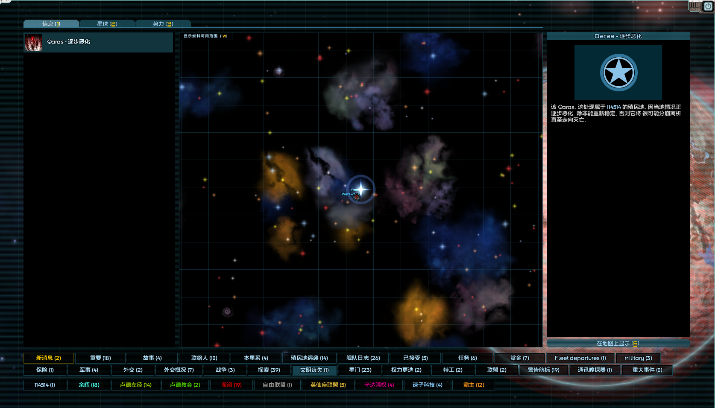The image size is (715, 408).
Task: Toggle the 文明丧失 (1) filter tag
Action: click(314, 370)
